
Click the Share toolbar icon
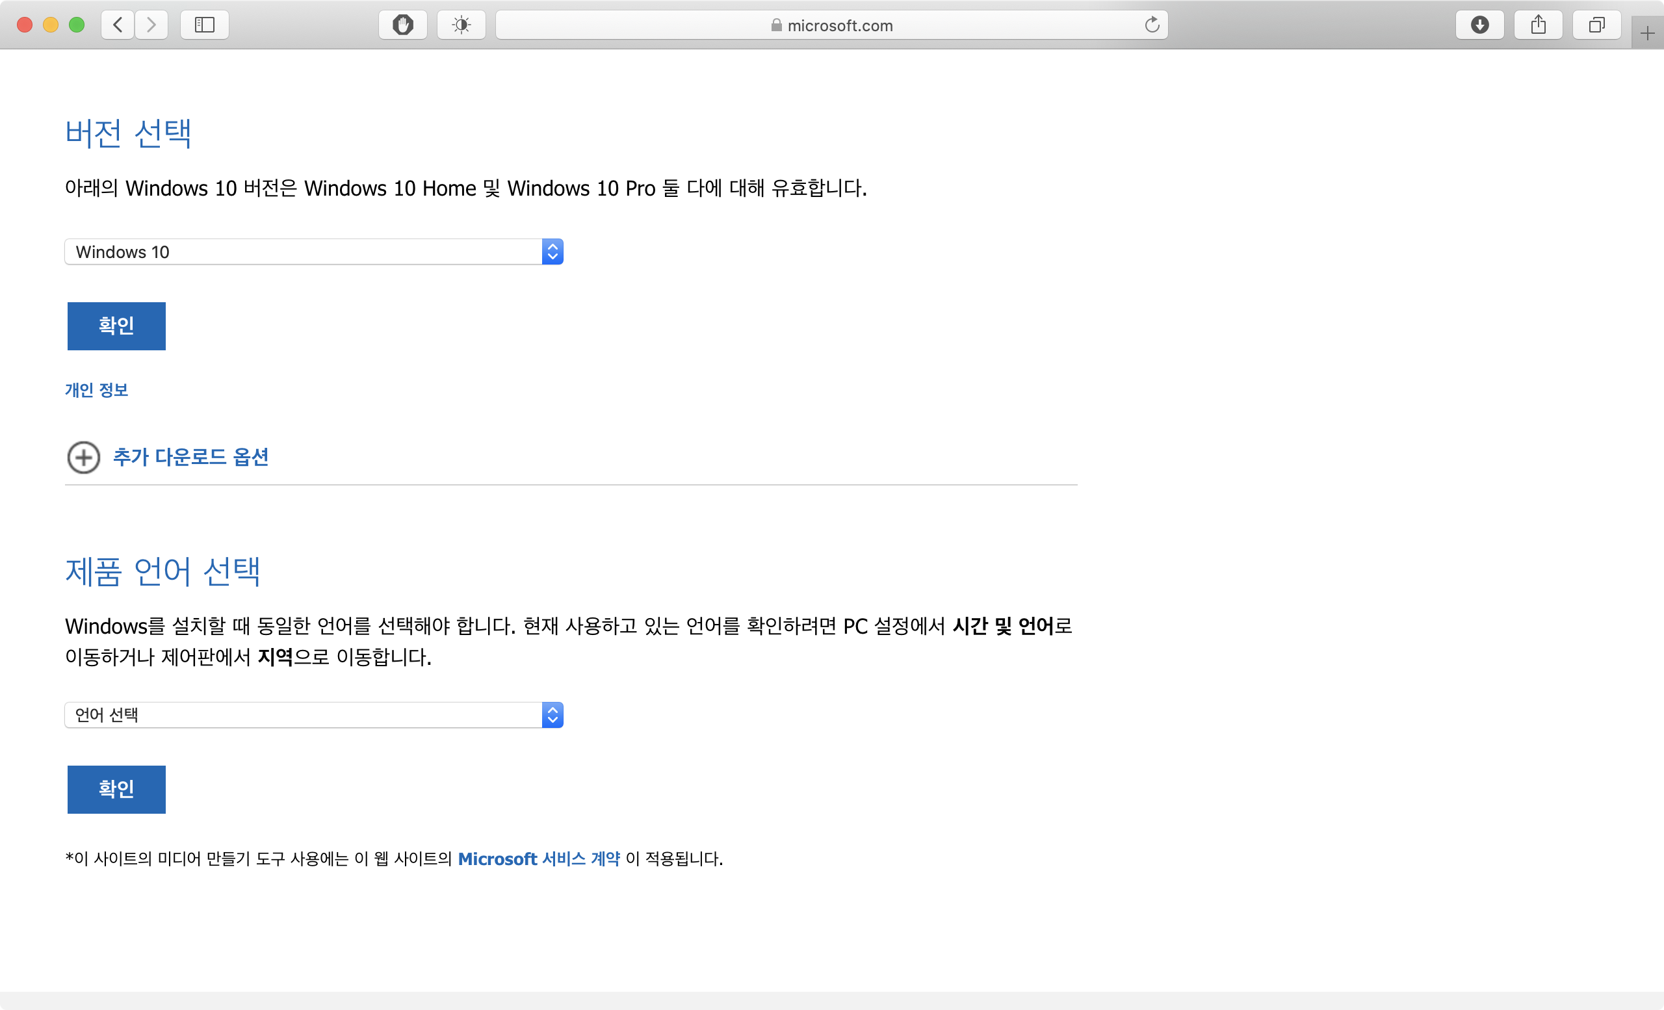point(1539,25)
